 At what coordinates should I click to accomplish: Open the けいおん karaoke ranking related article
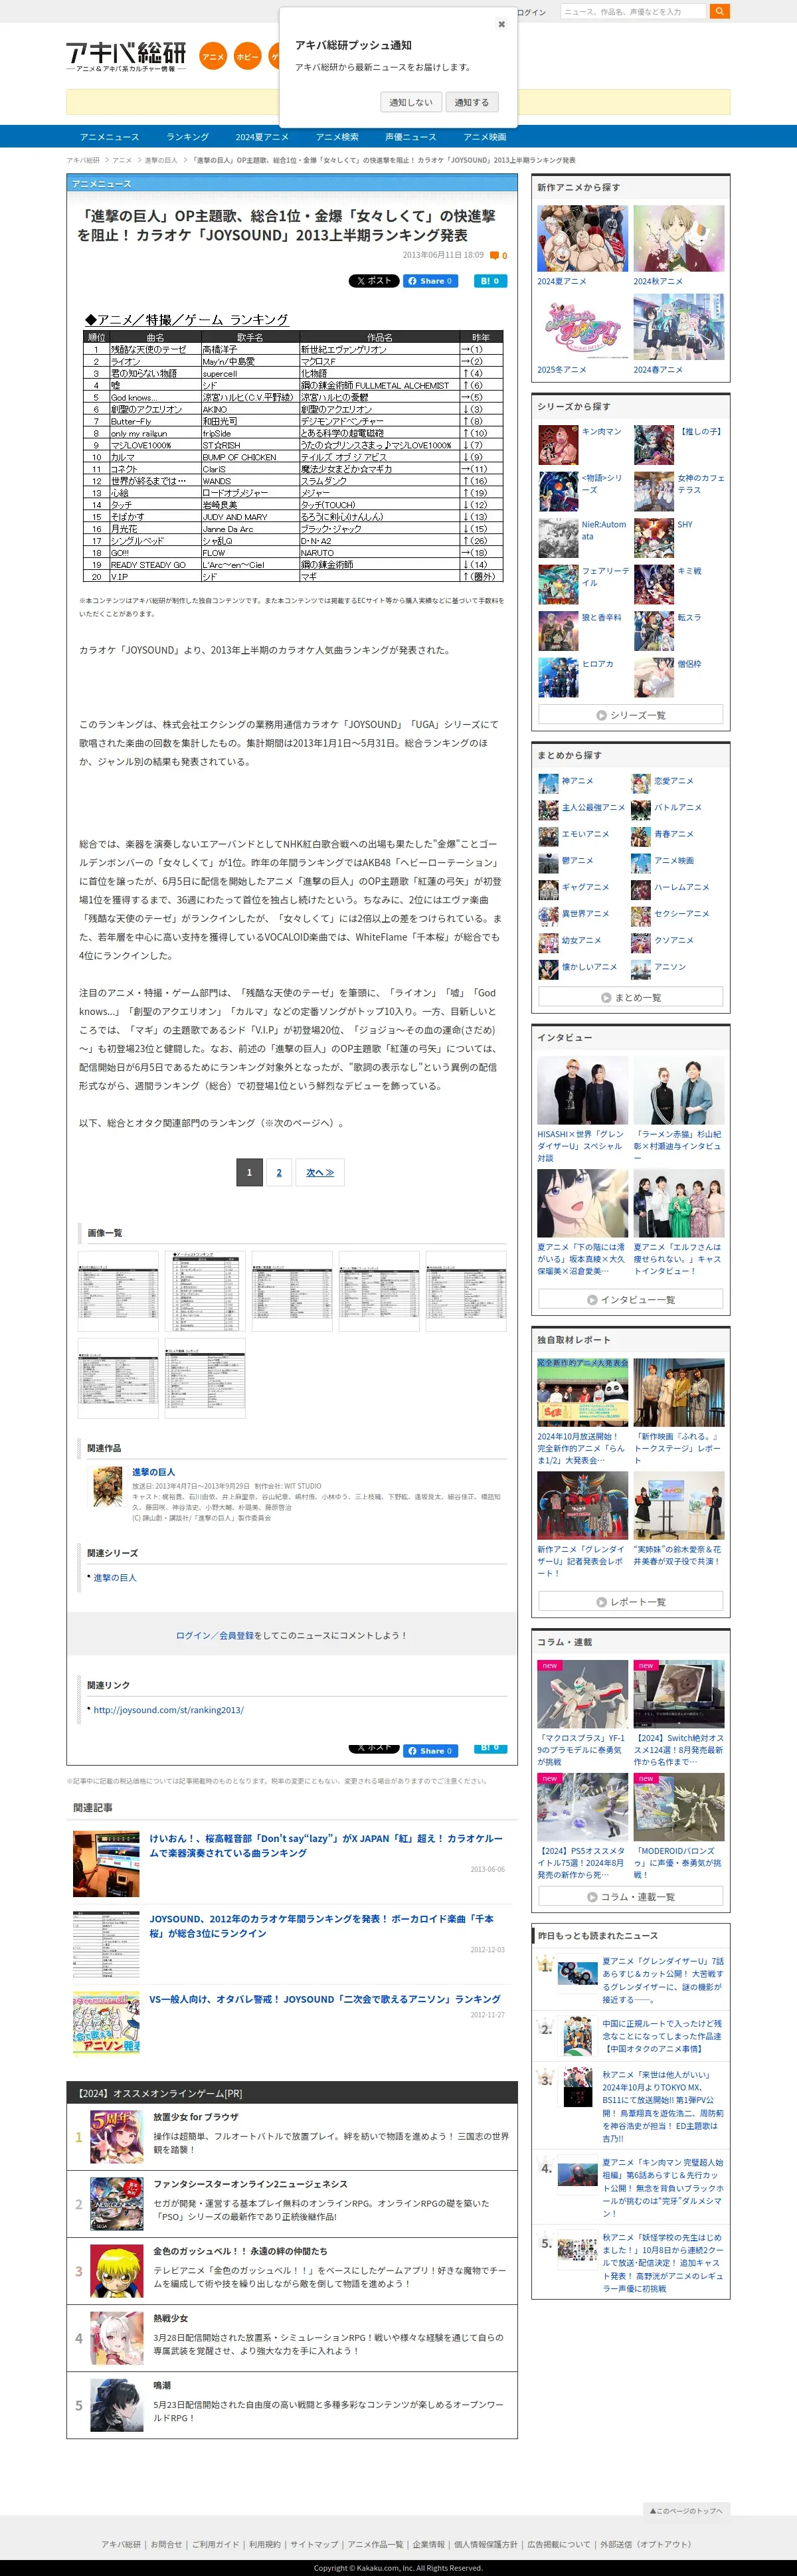[x=326, y=1845]
